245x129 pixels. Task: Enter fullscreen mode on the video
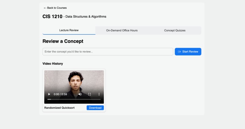point(90,94)
